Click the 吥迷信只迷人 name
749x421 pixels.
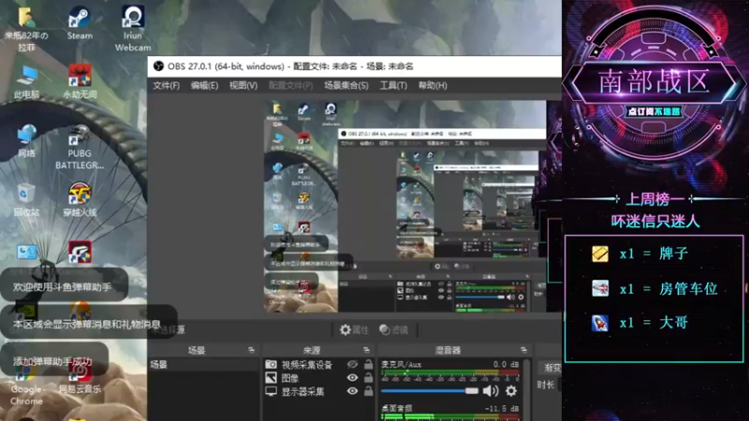click(x=654, y=221)
